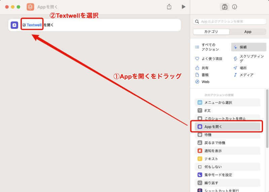Image resolution: width=269 pixels, height=192 pixels.
Task: Select すべてのアクション category
Action: click(210, 47)
